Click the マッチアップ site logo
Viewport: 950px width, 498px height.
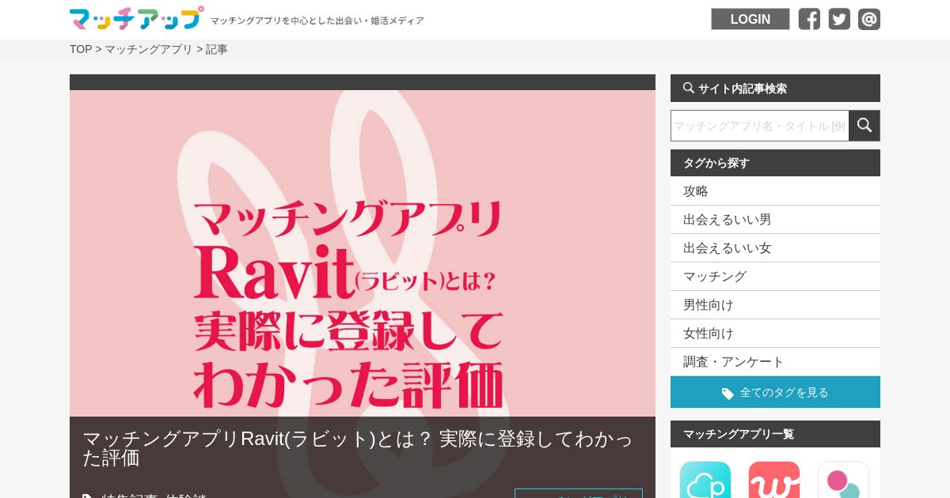[x=136, y=18]
